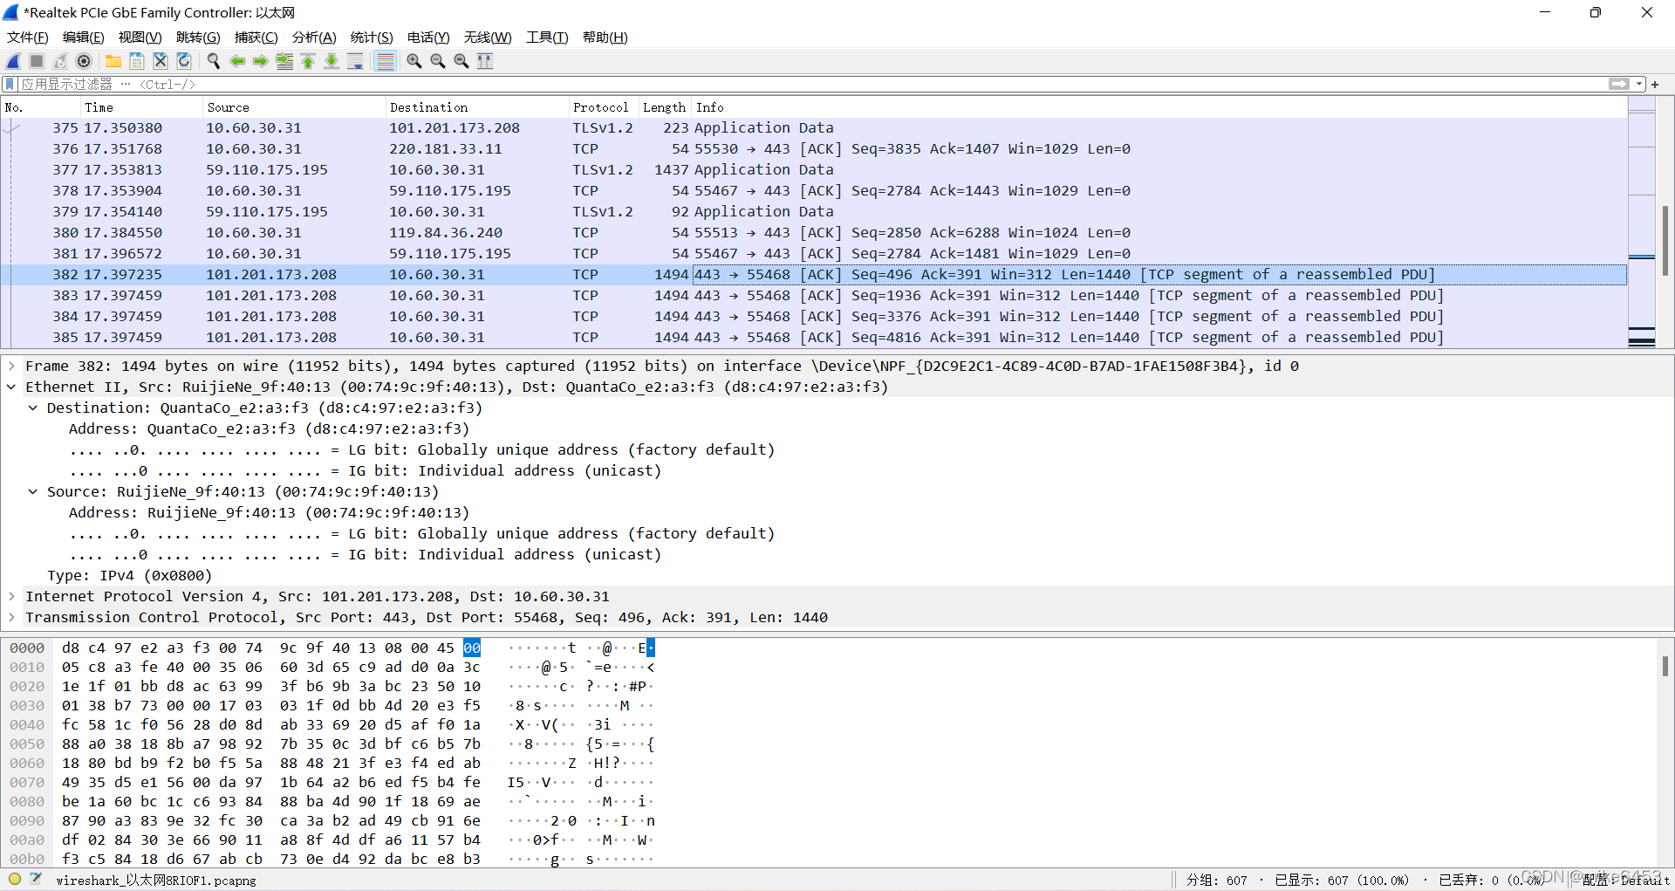The width and height of the screenshot is (1675, 891).
Task: Open capture file properties pencil icon
Action: coord(36,880)
